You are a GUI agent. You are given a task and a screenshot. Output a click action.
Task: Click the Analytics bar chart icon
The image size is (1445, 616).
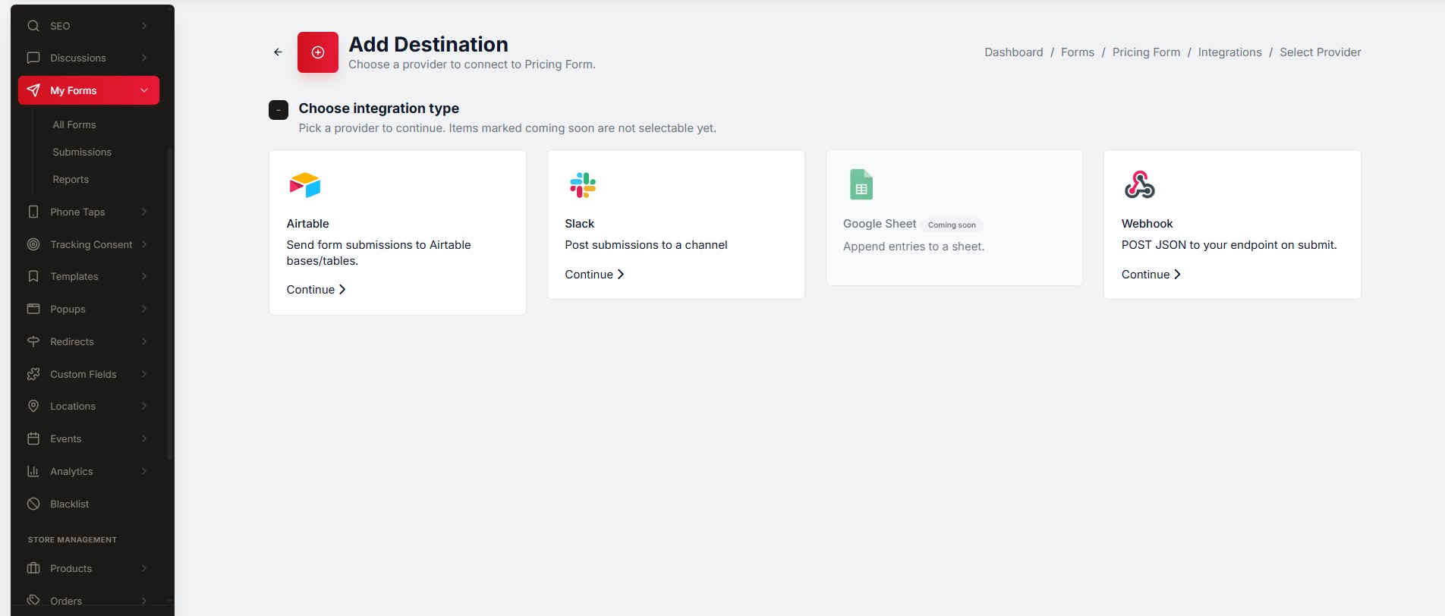click(33, 471)
